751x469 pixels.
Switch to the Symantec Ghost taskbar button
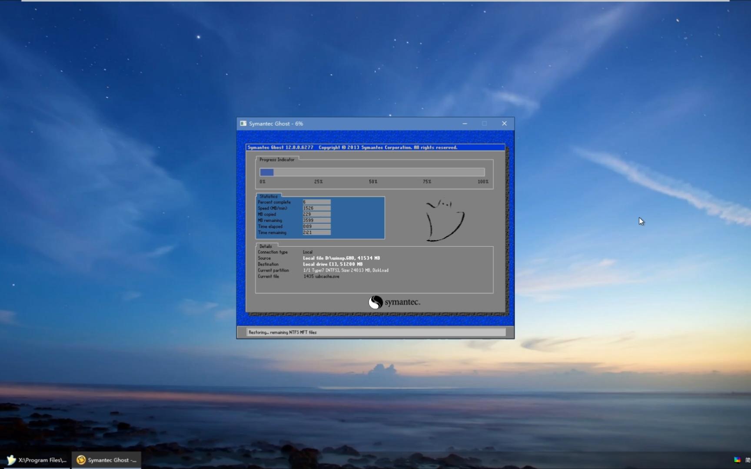tap(106, 460)
